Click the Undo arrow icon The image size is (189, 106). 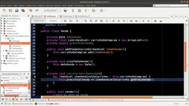31,11
